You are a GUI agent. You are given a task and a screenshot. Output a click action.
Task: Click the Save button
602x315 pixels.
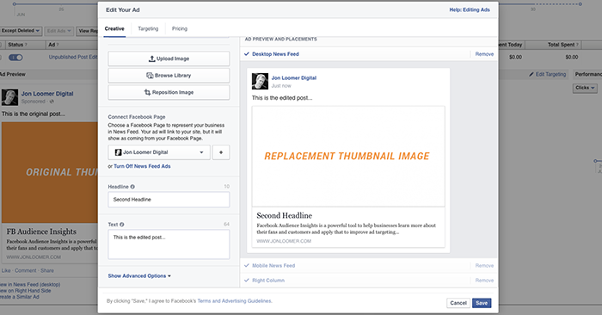pos(482,303)
